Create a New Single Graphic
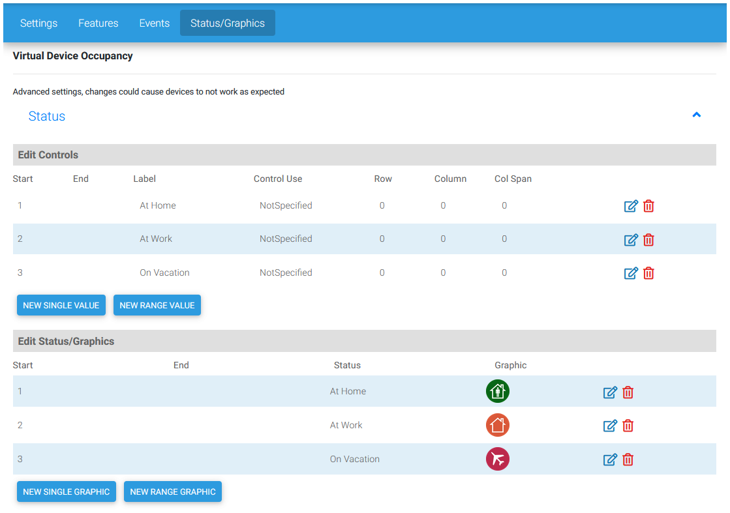The width and height of the screenshot is (730, 513). click(67, 491)
